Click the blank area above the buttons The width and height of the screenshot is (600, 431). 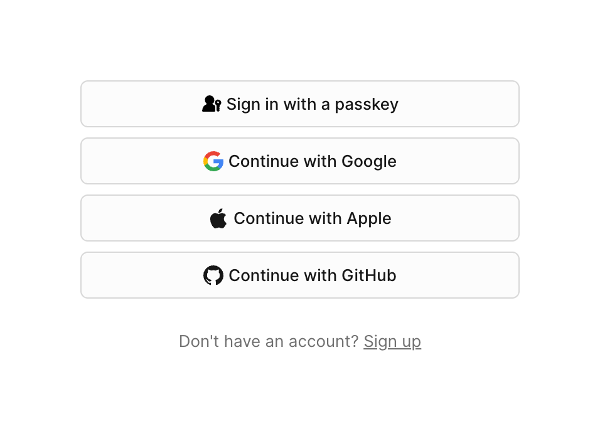pos(300,41)
